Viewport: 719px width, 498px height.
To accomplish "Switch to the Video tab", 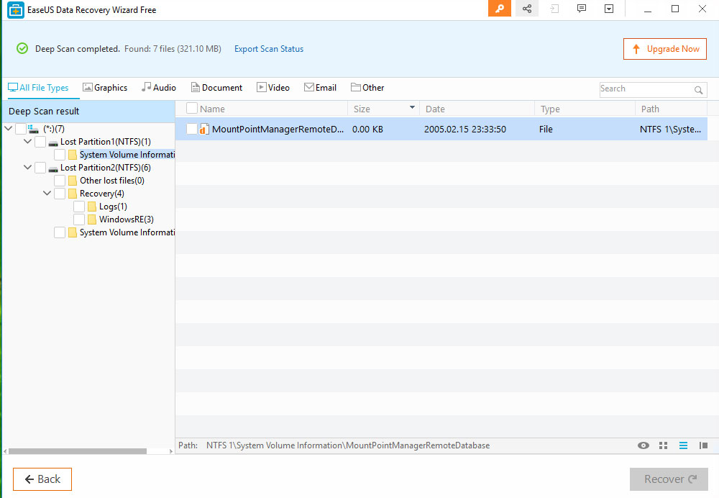I will tap(273, 88).
